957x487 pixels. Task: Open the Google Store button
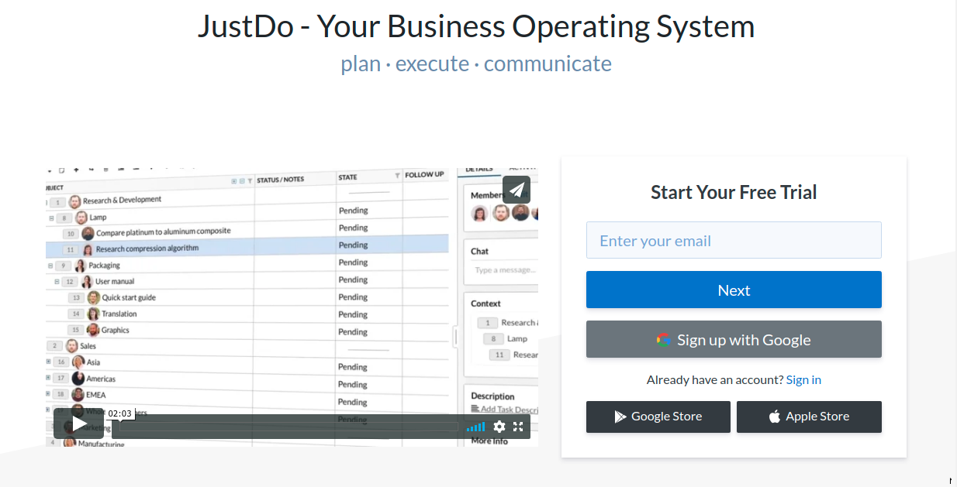tap(658, 417)
